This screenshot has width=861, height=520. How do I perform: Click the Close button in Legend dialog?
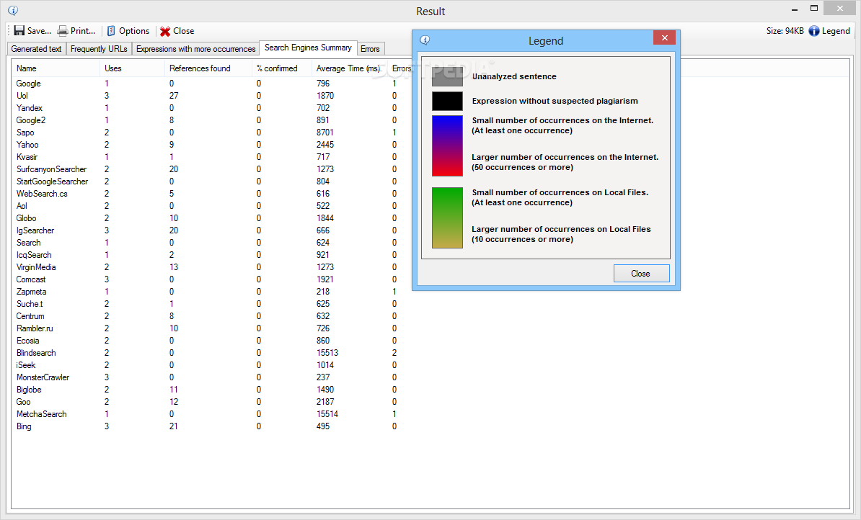coord(641,273)
